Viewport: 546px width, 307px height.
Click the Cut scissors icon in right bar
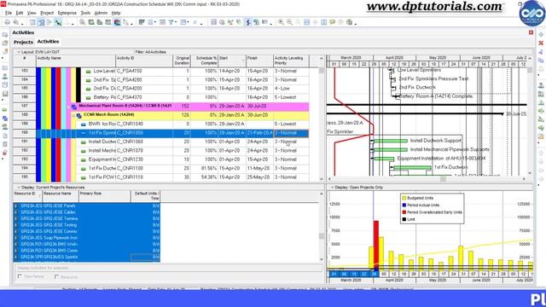click(x=541, y=51)
